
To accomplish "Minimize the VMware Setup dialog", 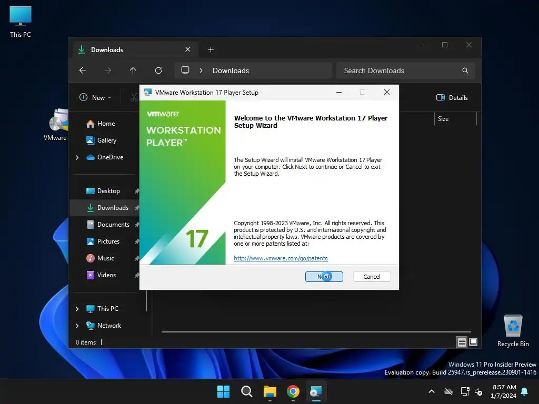I will click(x=339, y=92).
